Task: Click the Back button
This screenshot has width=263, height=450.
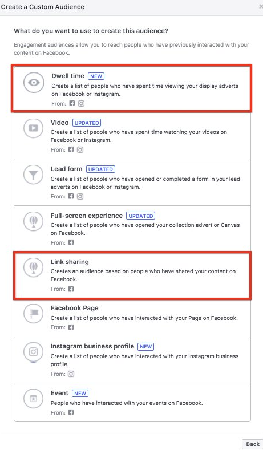Action: [253, 444]
